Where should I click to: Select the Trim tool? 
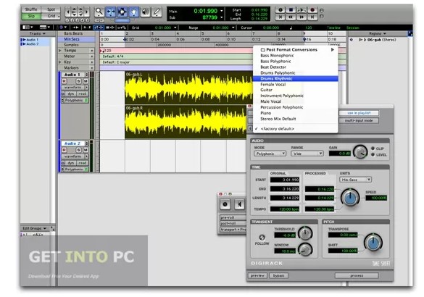[111, 12]
